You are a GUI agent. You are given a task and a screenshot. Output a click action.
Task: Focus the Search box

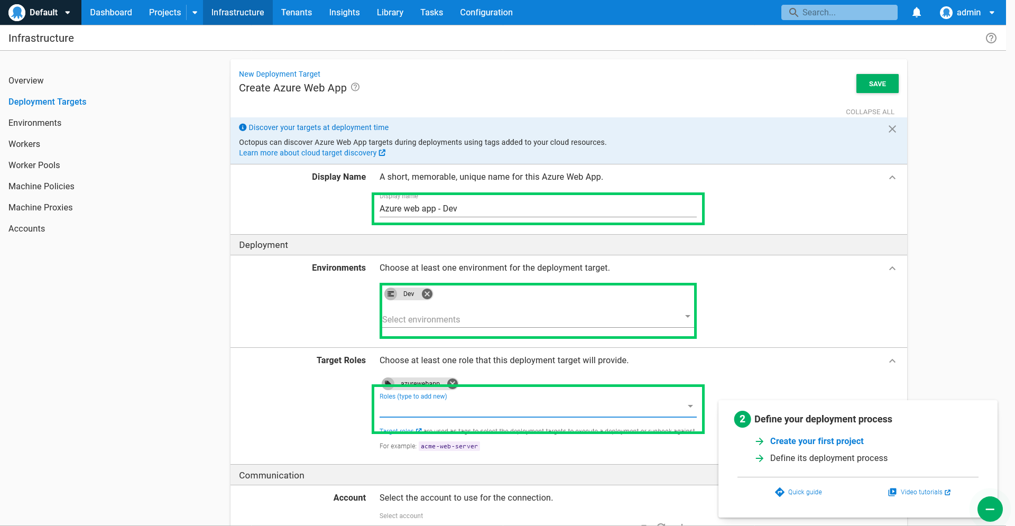[x=839, y=12]
